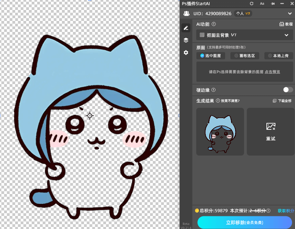This screenshot has height=229, width=295.
Task: Click the user account icon beside UID
Action: tap(186, 14)
